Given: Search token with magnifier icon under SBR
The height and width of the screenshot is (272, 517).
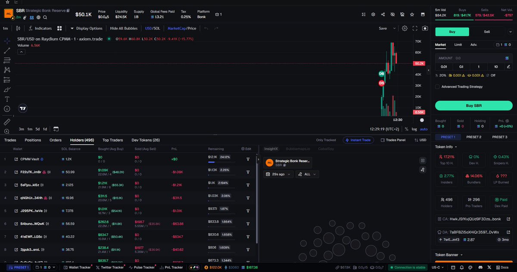Looking at the screenshot, I should tap(45, 17).
